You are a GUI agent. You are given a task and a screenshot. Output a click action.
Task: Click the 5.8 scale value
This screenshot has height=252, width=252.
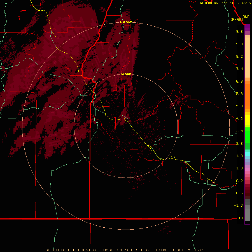tap(239, 94)
